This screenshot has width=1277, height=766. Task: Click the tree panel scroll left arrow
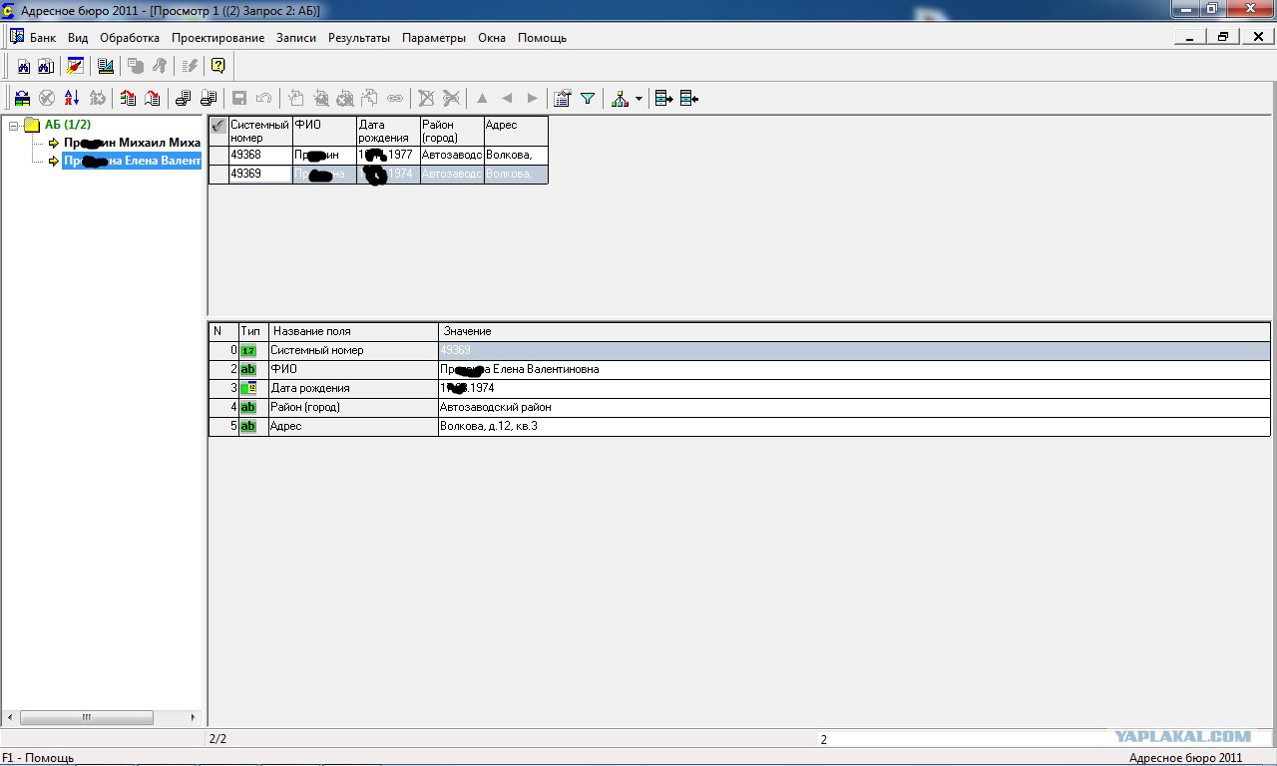[x=10, y=717]
